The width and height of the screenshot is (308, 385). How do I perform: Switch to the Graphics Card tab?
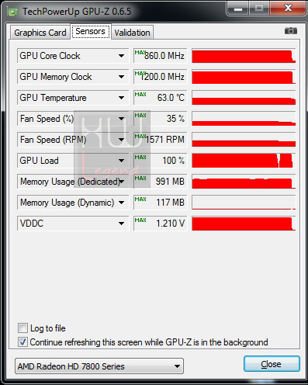click(x=40, y=33)
